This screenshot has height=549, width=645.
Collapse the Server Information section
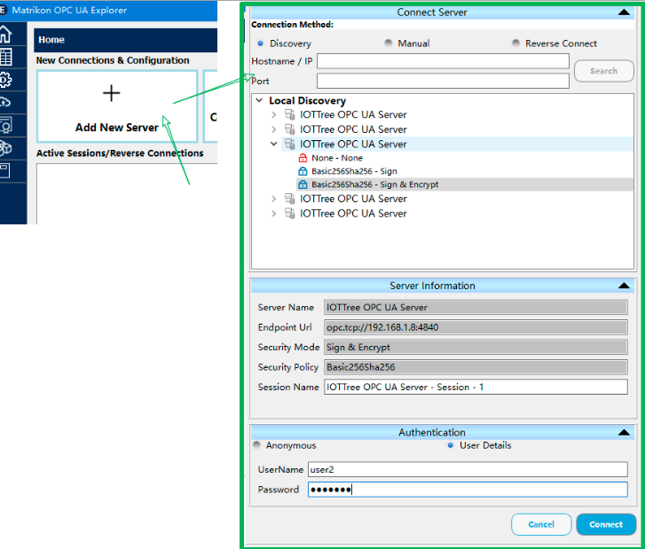pyautogui.click(x=624, y=286)
